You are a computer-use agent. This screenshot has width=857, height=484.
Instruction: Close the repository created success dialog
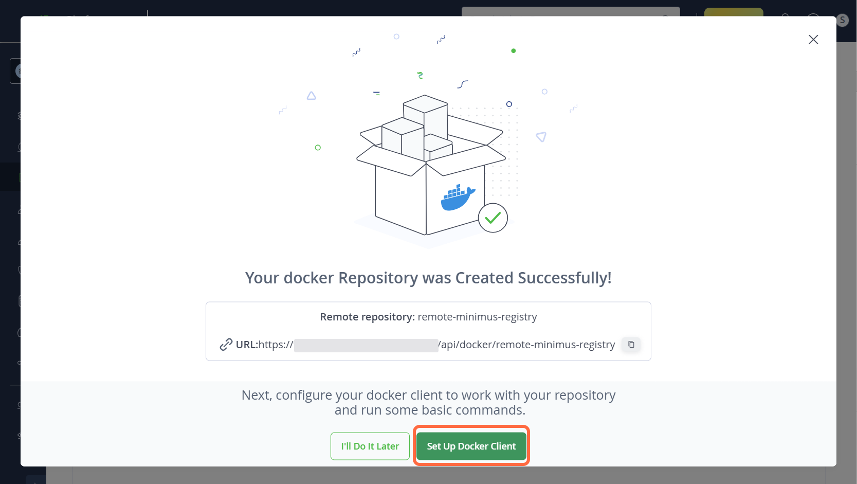click(813, 39)
